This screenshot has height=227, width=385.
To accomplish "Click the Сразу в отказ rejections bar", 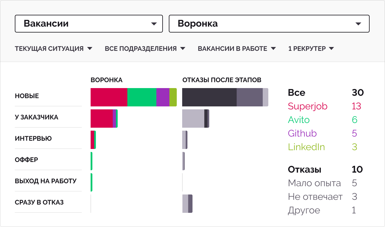I will pyautogui.click(x=187, y=203).
